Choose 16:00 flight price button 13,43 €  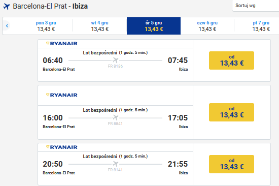tap(231, 112)
